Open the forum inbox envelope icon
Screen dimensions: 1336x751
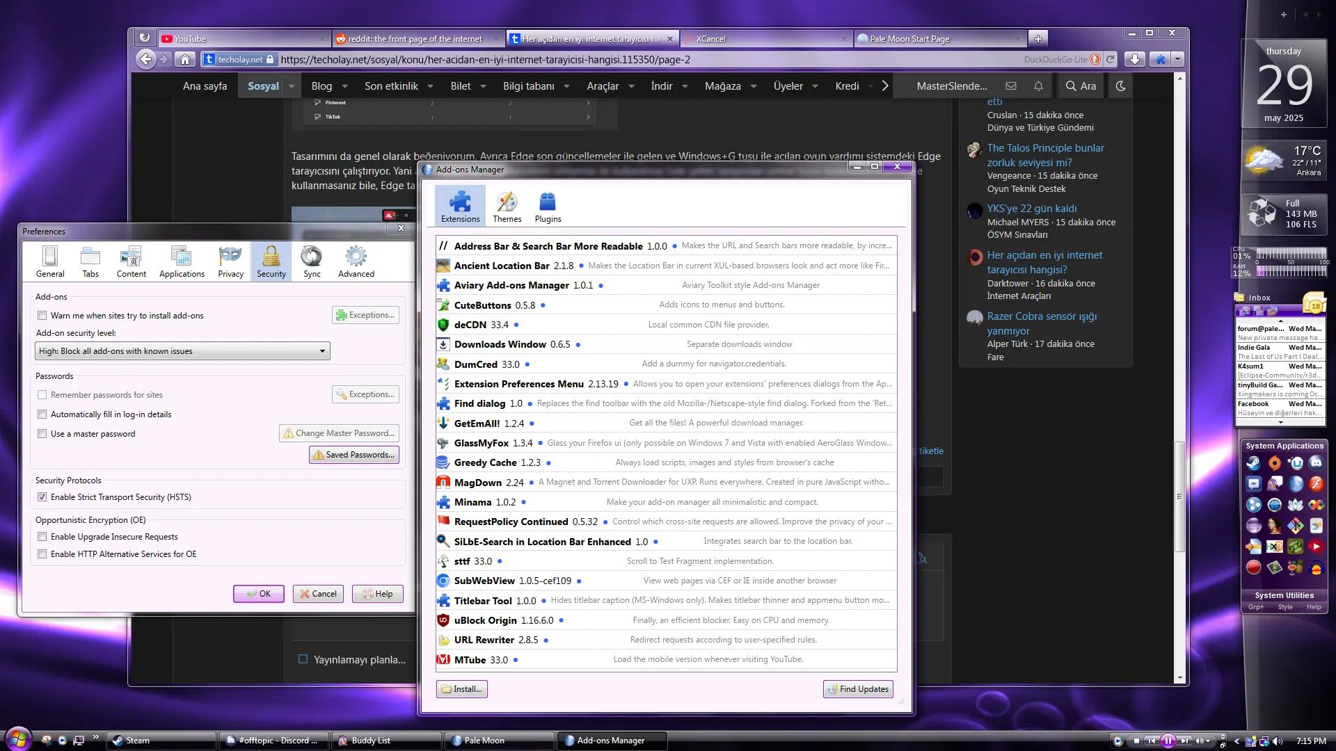click(x=1011, y=86)
